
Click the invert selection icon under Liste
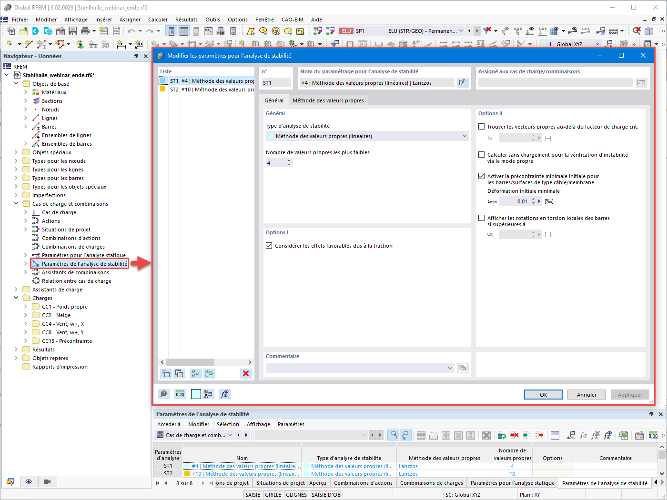(209, 373)
